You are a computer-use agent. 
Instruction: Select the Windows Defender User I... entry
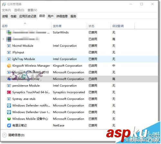pos(79,112)
